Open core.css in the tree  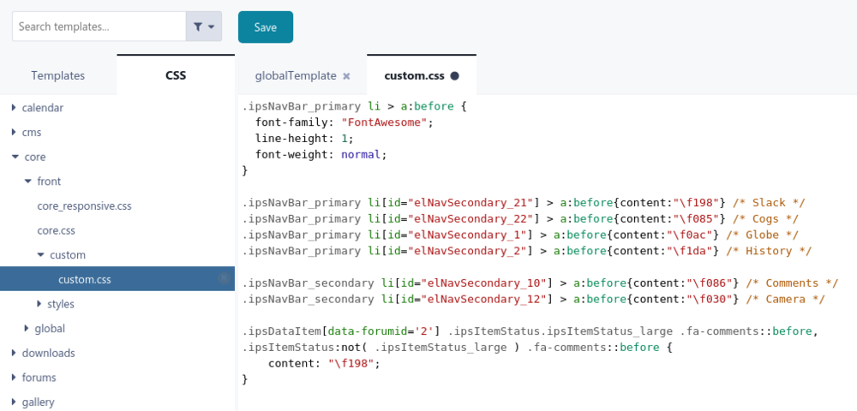coord(57,230)
